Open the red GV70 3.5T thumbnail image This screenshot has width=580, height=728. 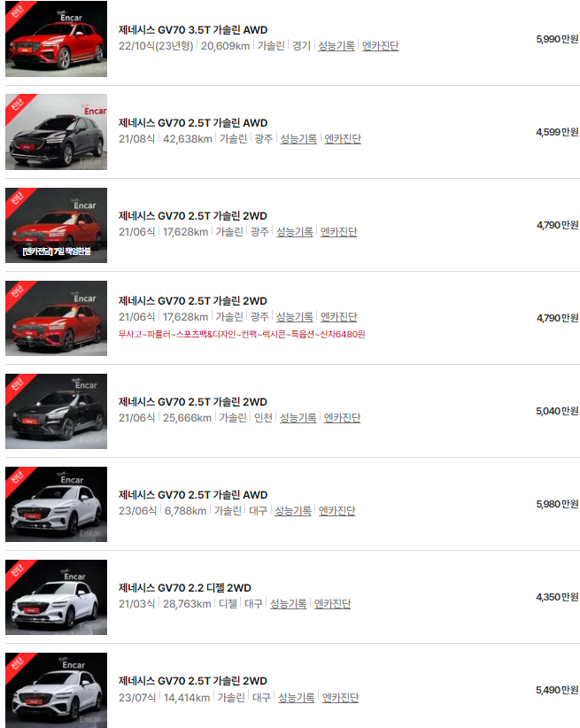coord(56,39)
